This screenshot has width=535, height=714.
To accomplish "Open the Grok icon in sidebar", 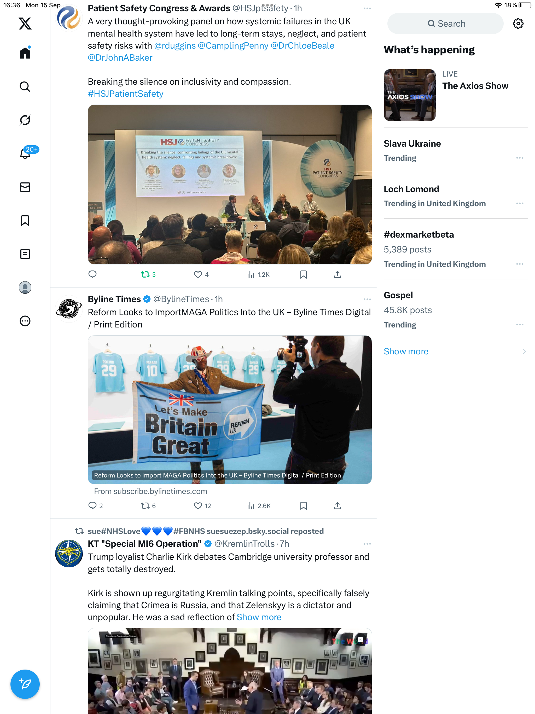I will [x=25, y=120].
